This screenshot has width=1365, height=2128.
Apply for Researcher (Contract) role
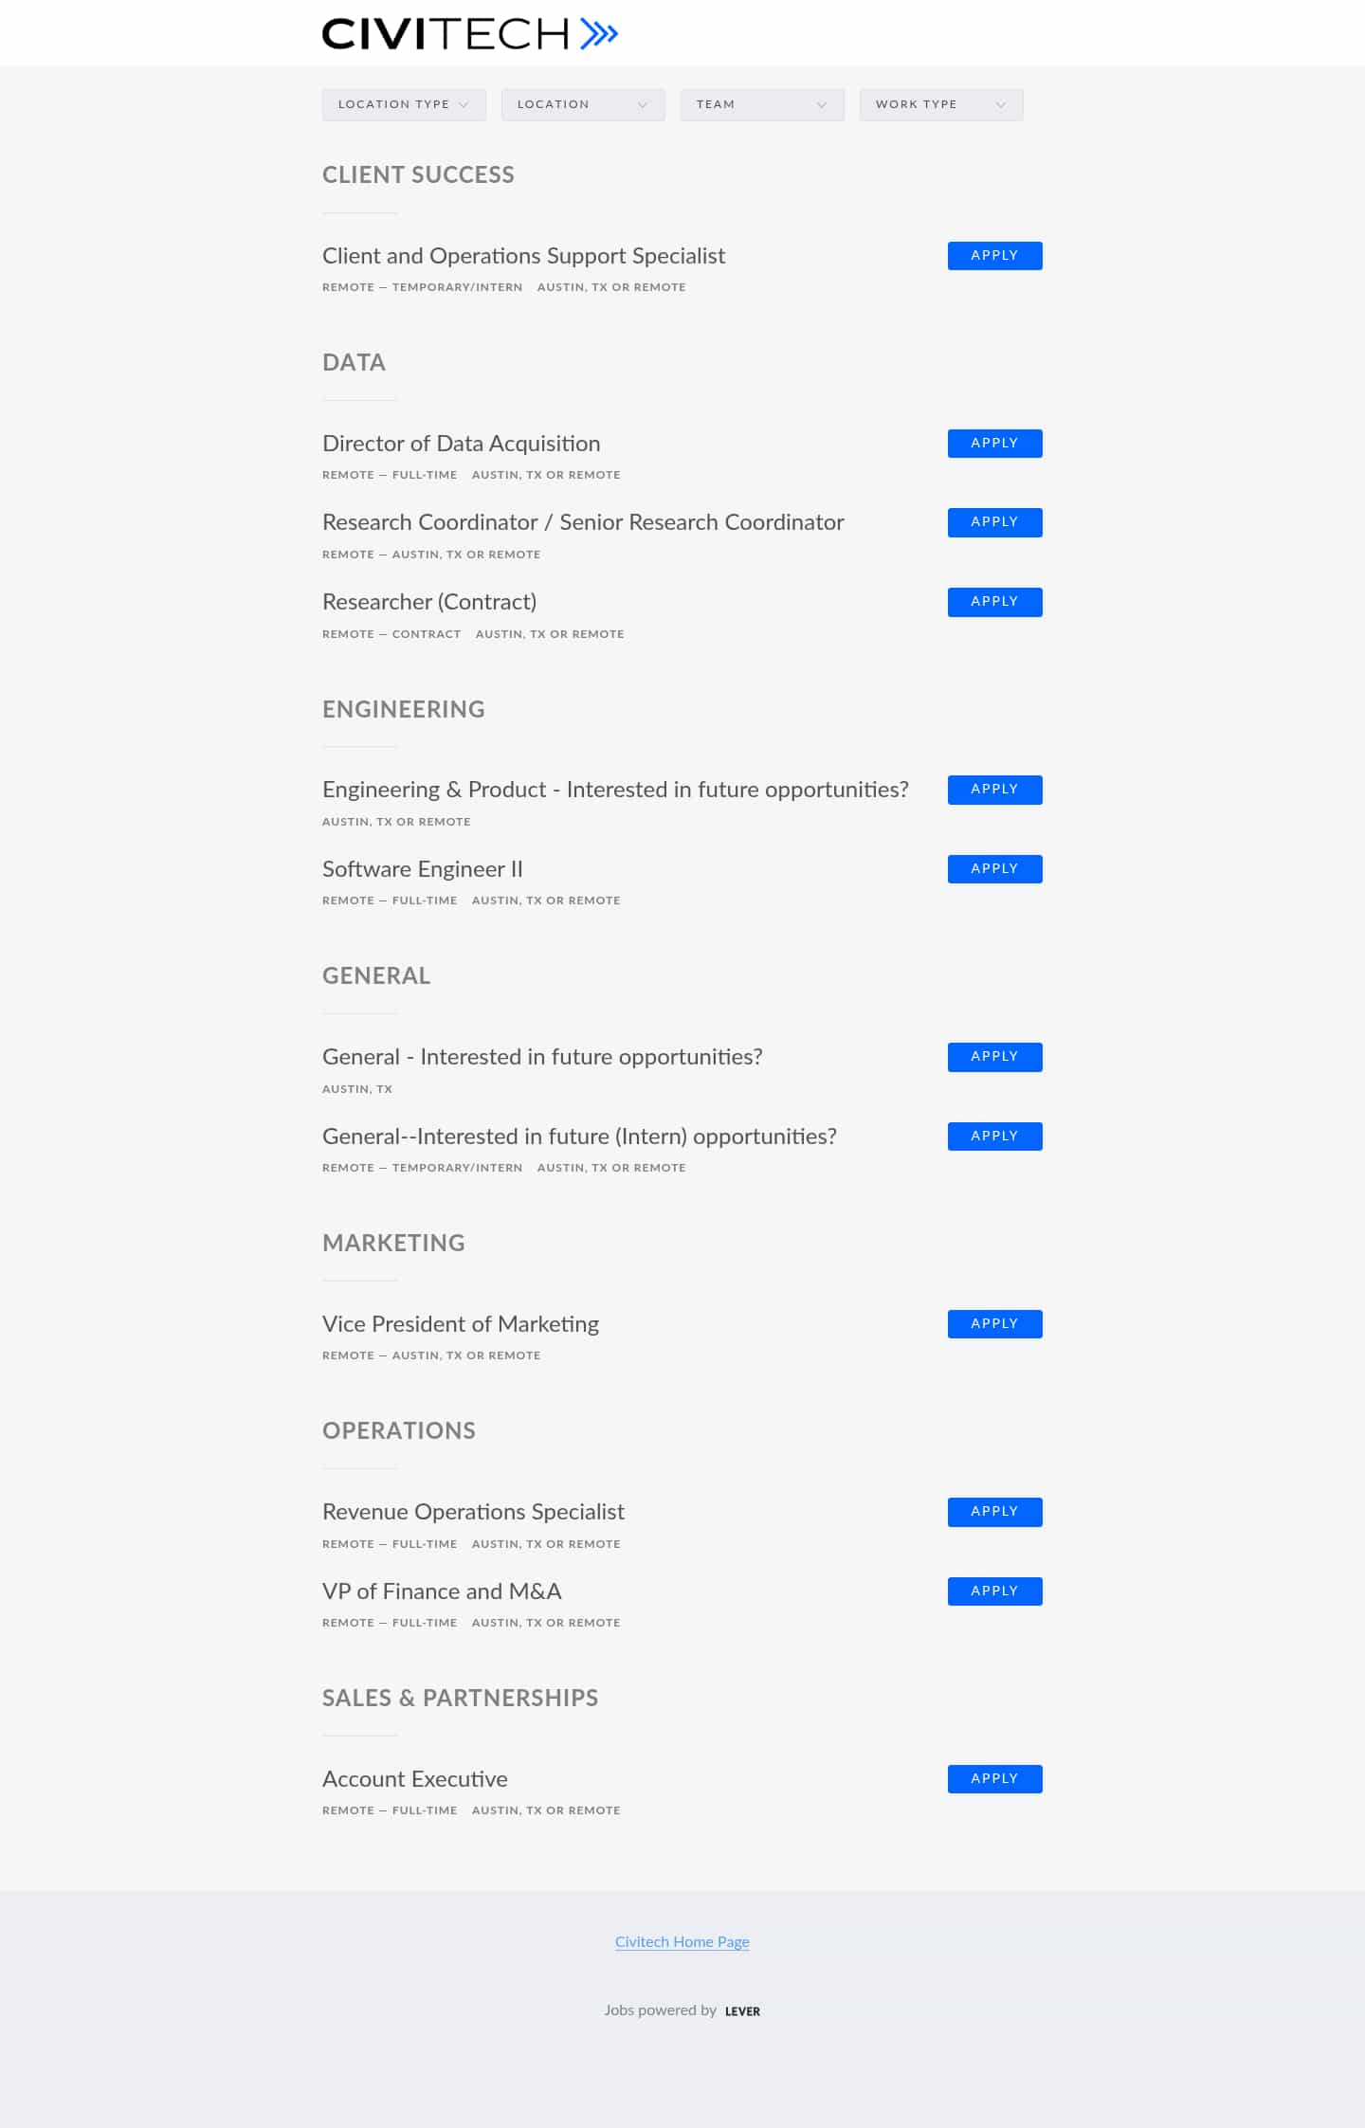994,602
